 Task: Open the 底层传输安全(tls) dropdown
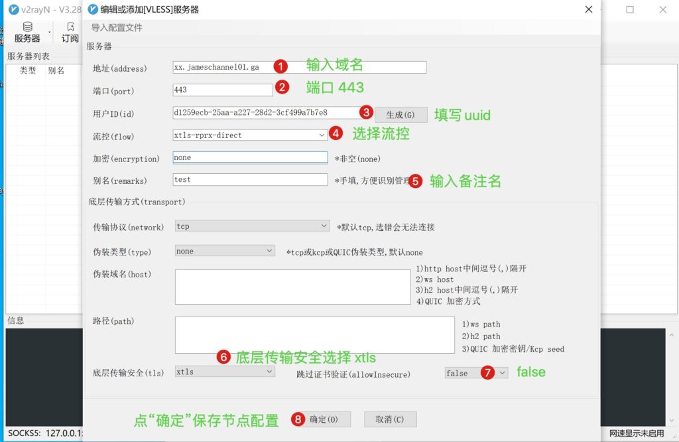click(x=225, y=372)
